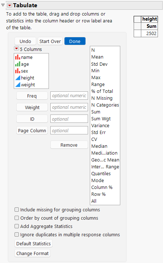Screen dimensions: 163x263
Task: Open the Tabulate red triangle menu
Action: (x=9, y=5)
